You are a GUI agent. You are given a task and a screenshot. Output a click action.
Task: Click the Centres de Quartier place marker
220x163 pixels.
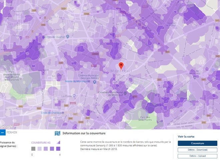click(43, 37)
